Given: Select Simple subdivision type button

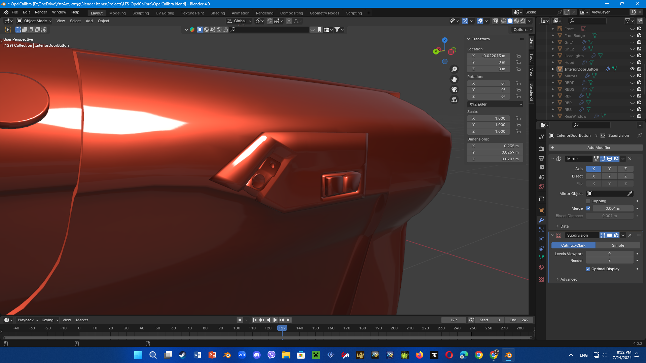Looking at the screenshot, I should tap(618, 245).
